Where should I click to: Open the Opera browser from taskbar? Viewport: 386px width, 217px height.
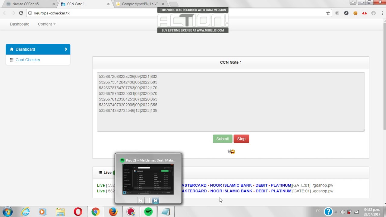(x=78, y=212)
